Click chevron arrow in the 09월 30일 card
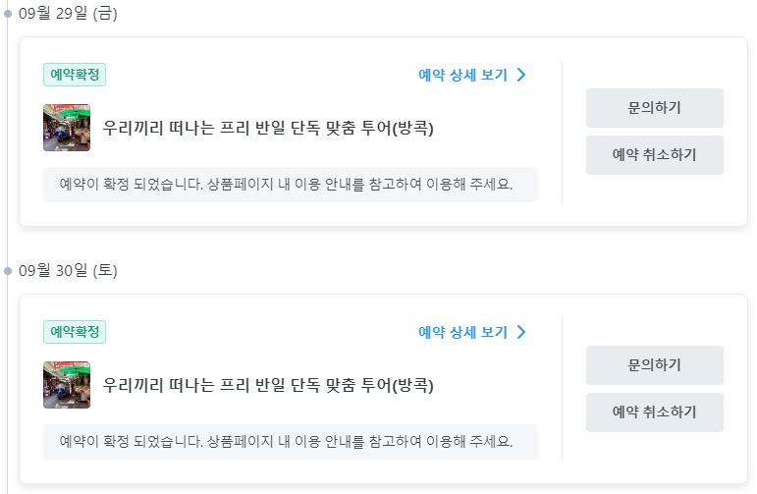 point(521,332)
